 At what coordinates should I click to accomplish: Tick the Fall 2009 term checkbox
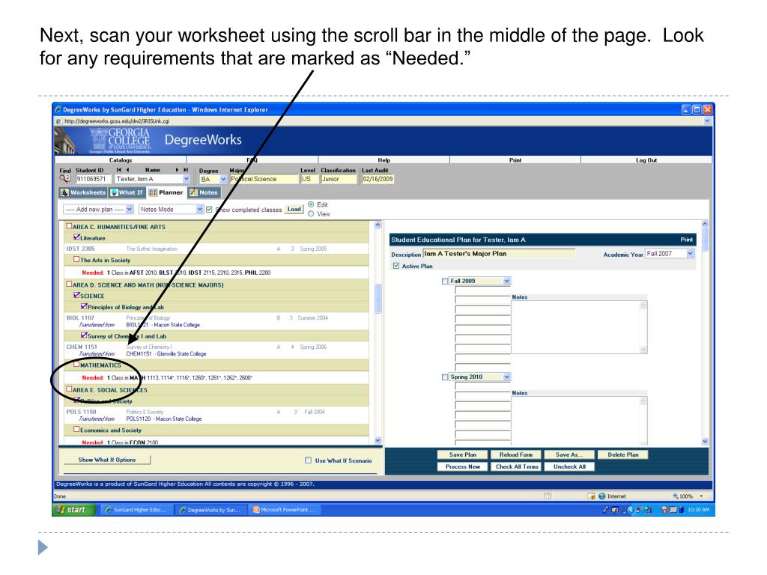coord(445,282)
